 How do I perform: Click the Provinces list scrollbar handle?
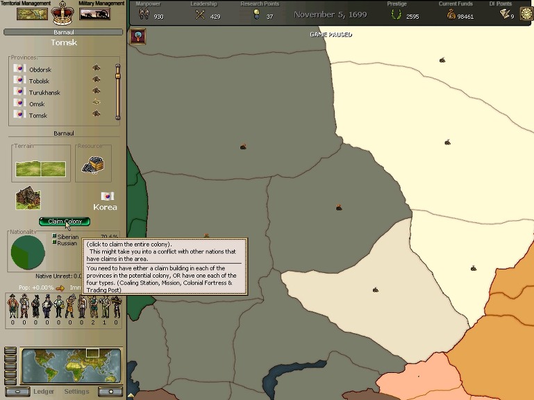(118, 76)
